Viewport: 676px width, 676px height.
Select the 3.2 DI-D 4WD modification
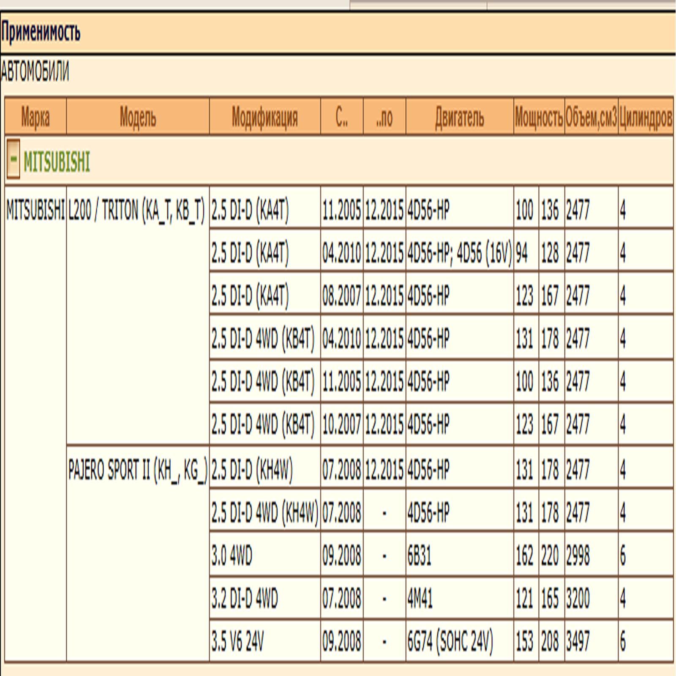tap(245, 599)
